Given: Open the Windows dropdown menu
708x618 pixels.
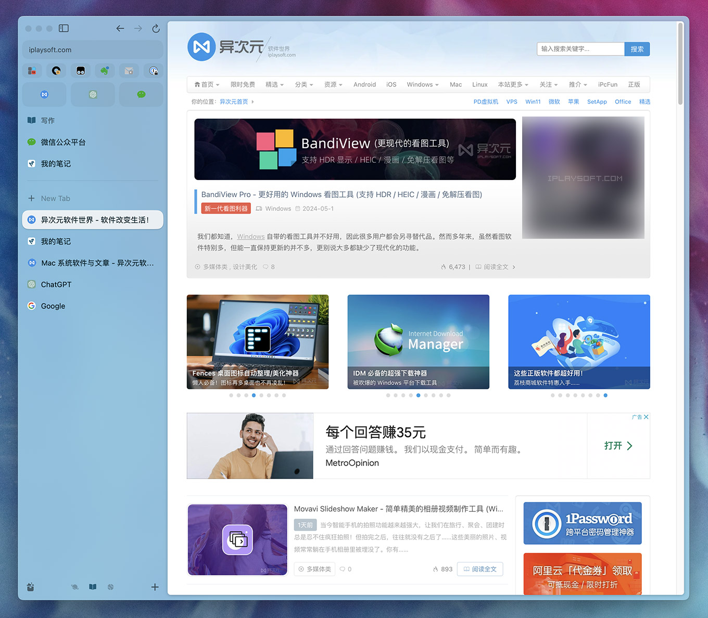Looking at the screenshot, I should (x=422, y=84).
